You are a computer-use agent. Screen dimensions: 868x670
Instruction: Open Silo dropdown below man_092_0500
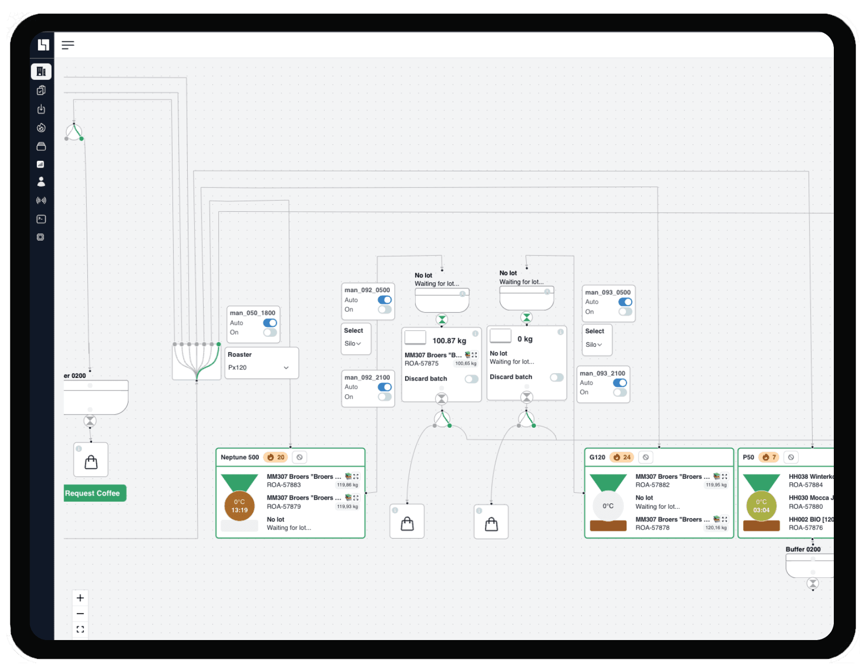coord(353,344)
